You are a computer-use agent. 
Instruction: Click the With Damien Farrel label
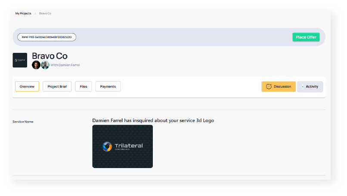coord(65,65)
